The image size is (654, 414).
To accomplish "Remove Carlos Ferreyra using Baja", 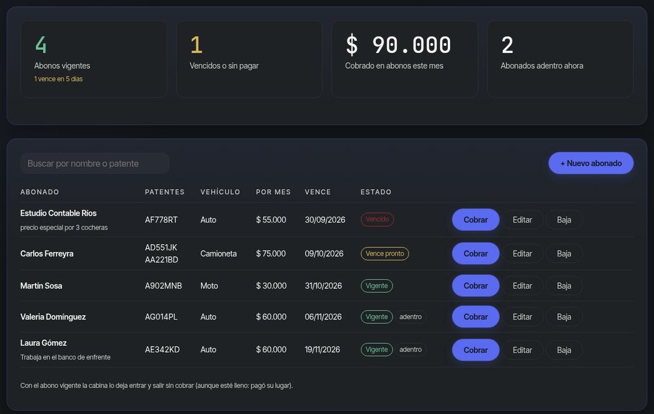I will [x=564, y=254].
